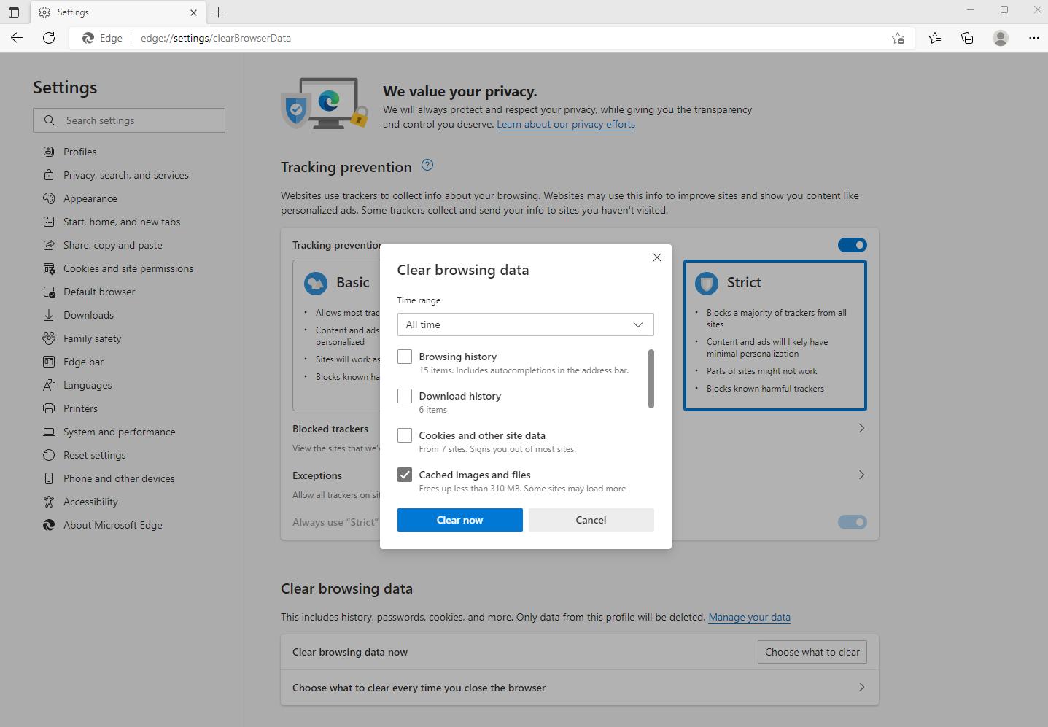The height and width of the screenshot is (727, 1048).
Task: Open the Favorites star icon
Action: tap(934, 38)
